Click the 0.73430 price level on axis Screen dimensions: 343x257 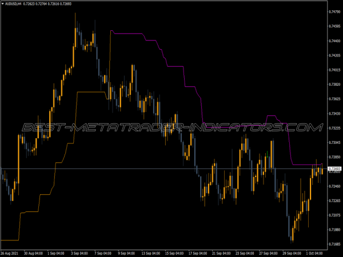[x=334, y=114]
